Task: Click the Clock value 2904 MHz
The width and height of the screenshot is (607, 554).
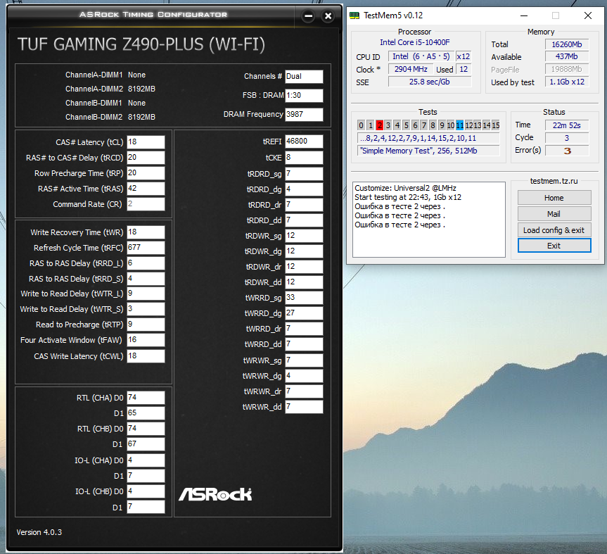Action: tap(411, 70)
